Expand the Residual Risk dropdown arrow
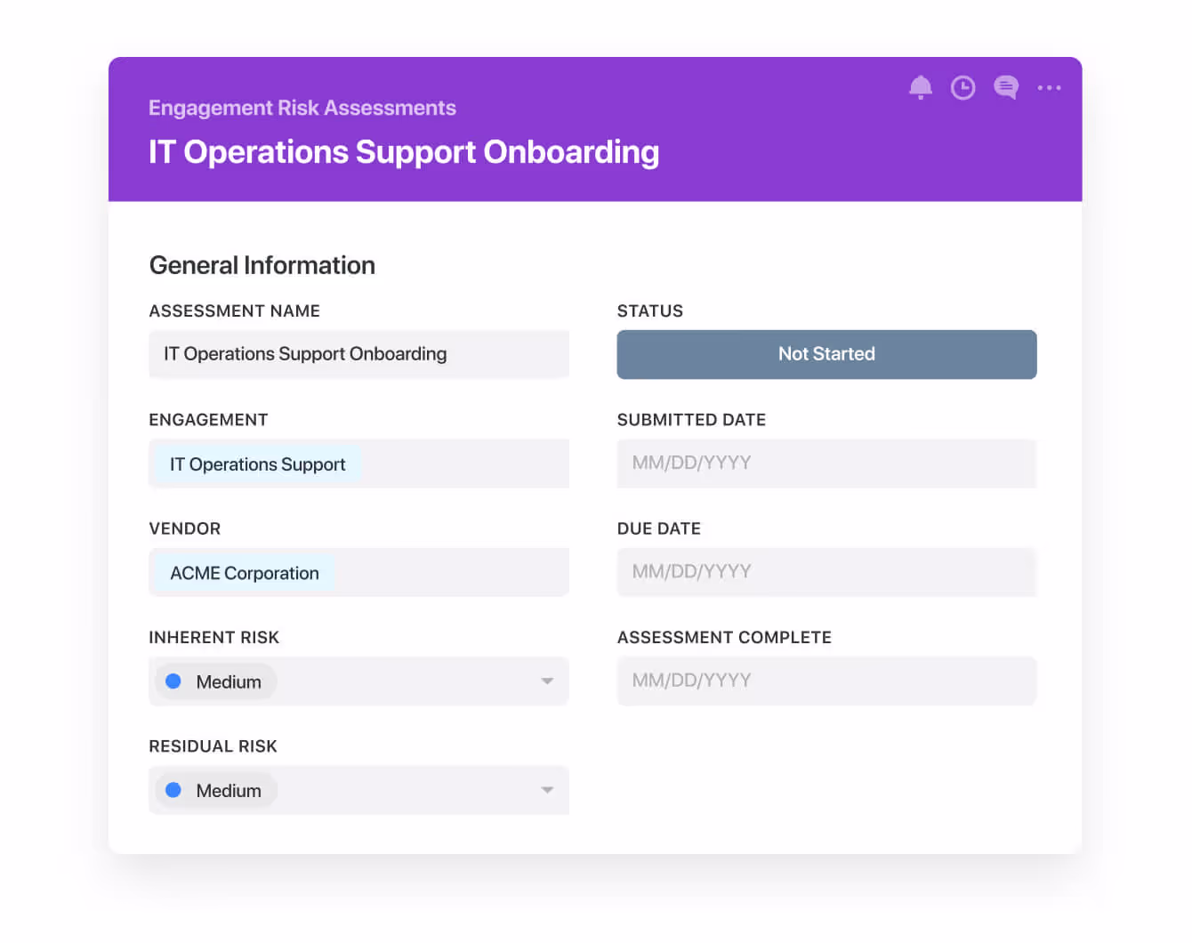Viewport: 1192px width, 943px height. point(547,790)
